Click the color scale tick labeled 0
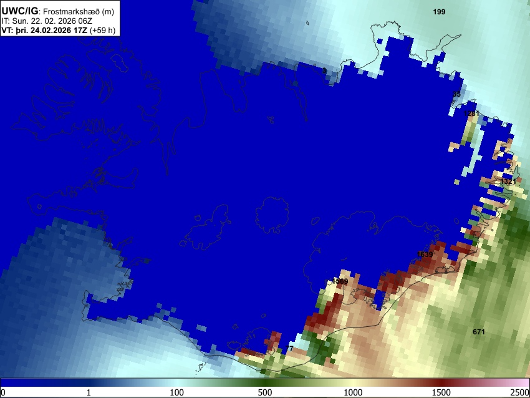The image size is (530, 398). (3, 392)
